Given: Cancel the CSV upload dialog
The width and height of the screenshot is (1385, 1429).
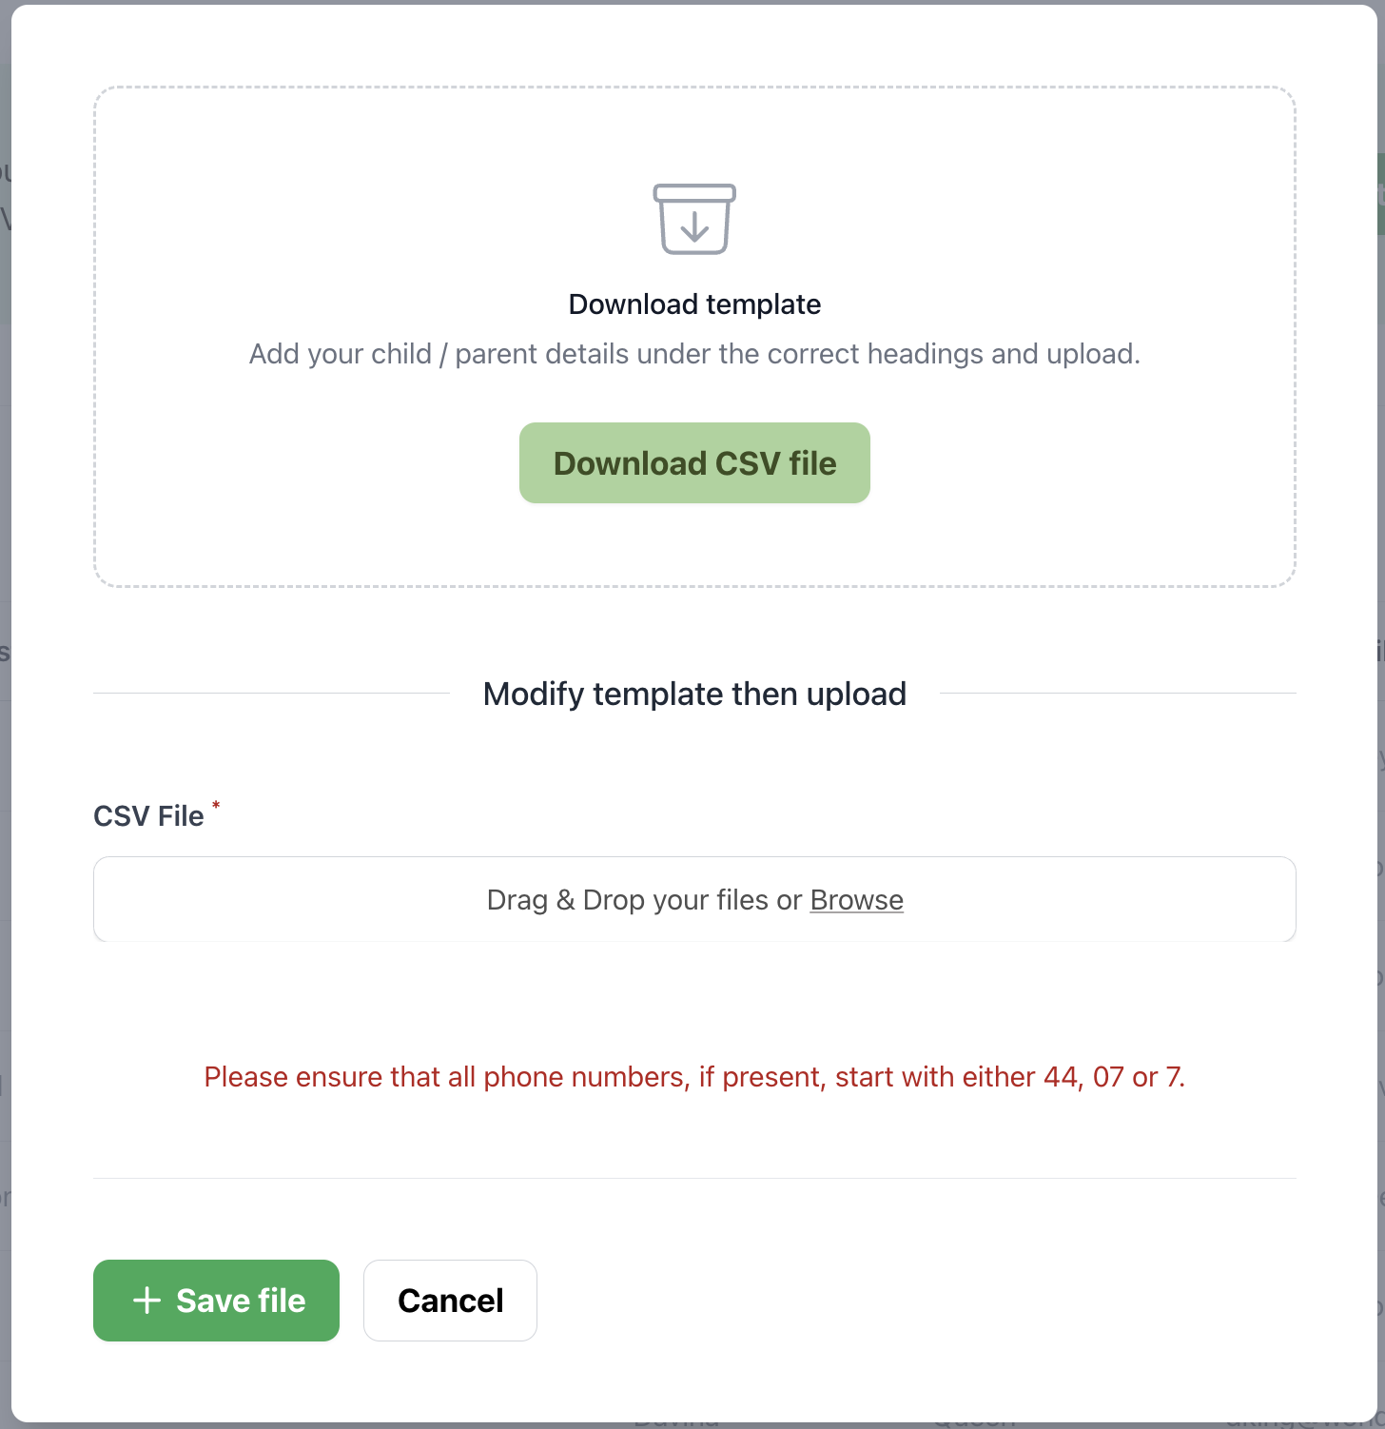Looking at the screenshot, I should (450, 1301).
